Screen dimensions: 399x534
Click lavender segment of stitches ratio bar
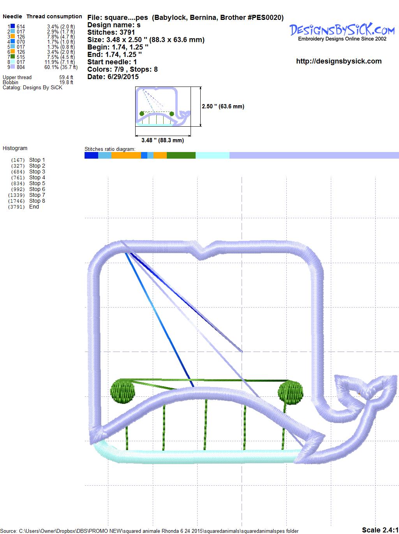click(314, 156)
